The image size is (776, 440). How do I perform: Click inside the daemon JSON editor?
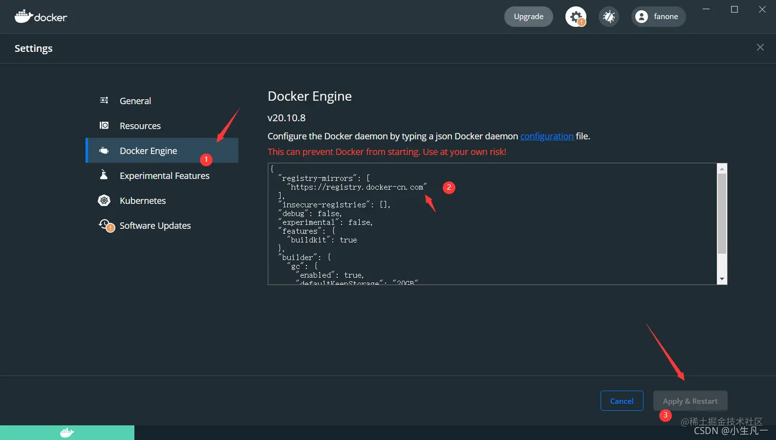[493, 224]
